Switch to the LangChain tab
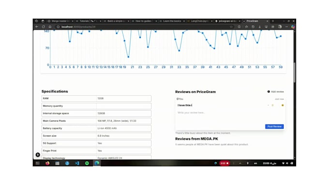 (x=200, y=21)
